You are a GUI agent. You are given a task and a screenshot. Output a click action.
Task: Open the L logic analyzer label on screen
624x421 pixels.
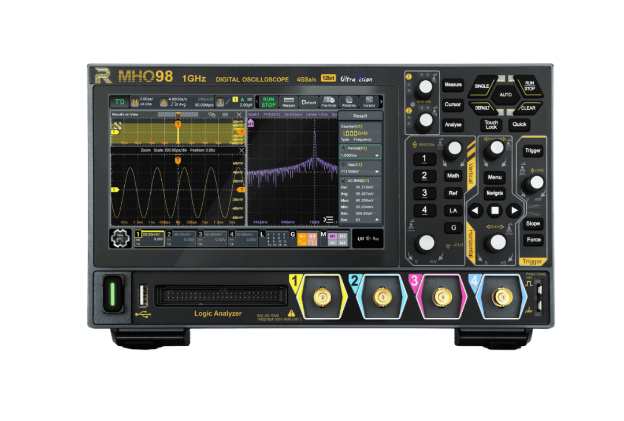pyautogui.click(x=262, y=234)
